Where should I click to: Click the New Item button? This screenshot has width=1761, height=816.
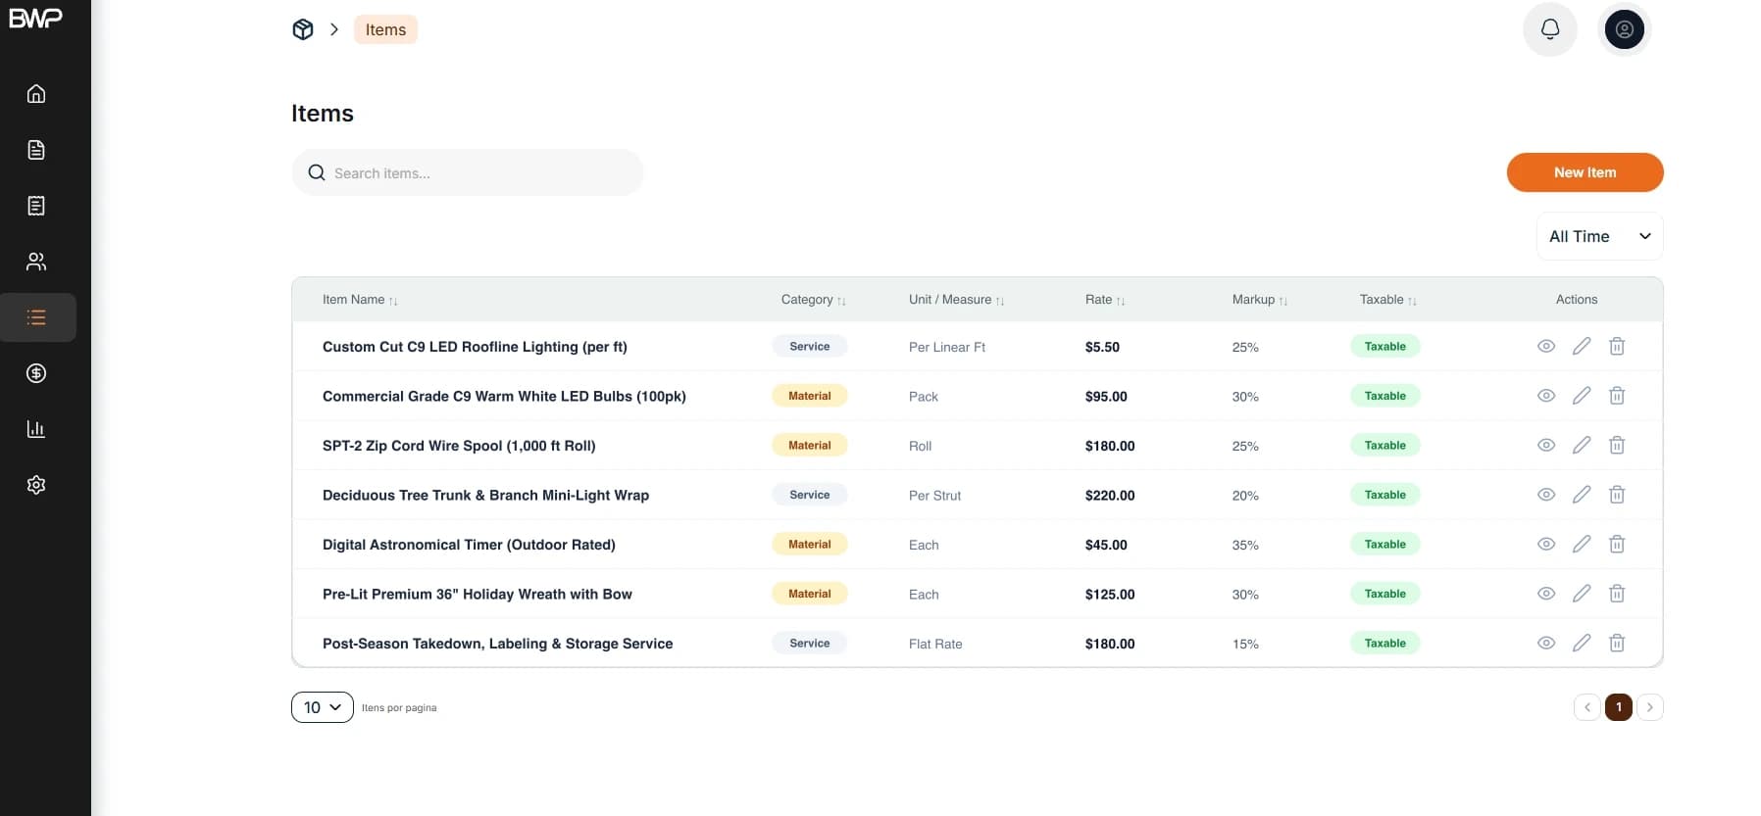pos(1585,172)
